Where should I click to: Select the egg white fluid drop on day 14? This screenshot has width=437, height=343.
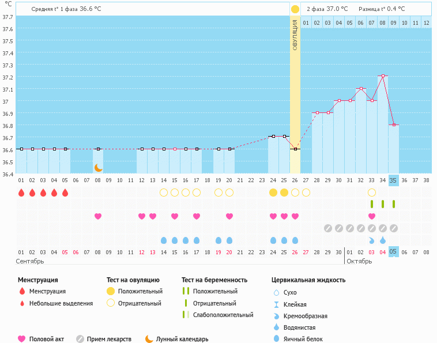click(164, 240)
